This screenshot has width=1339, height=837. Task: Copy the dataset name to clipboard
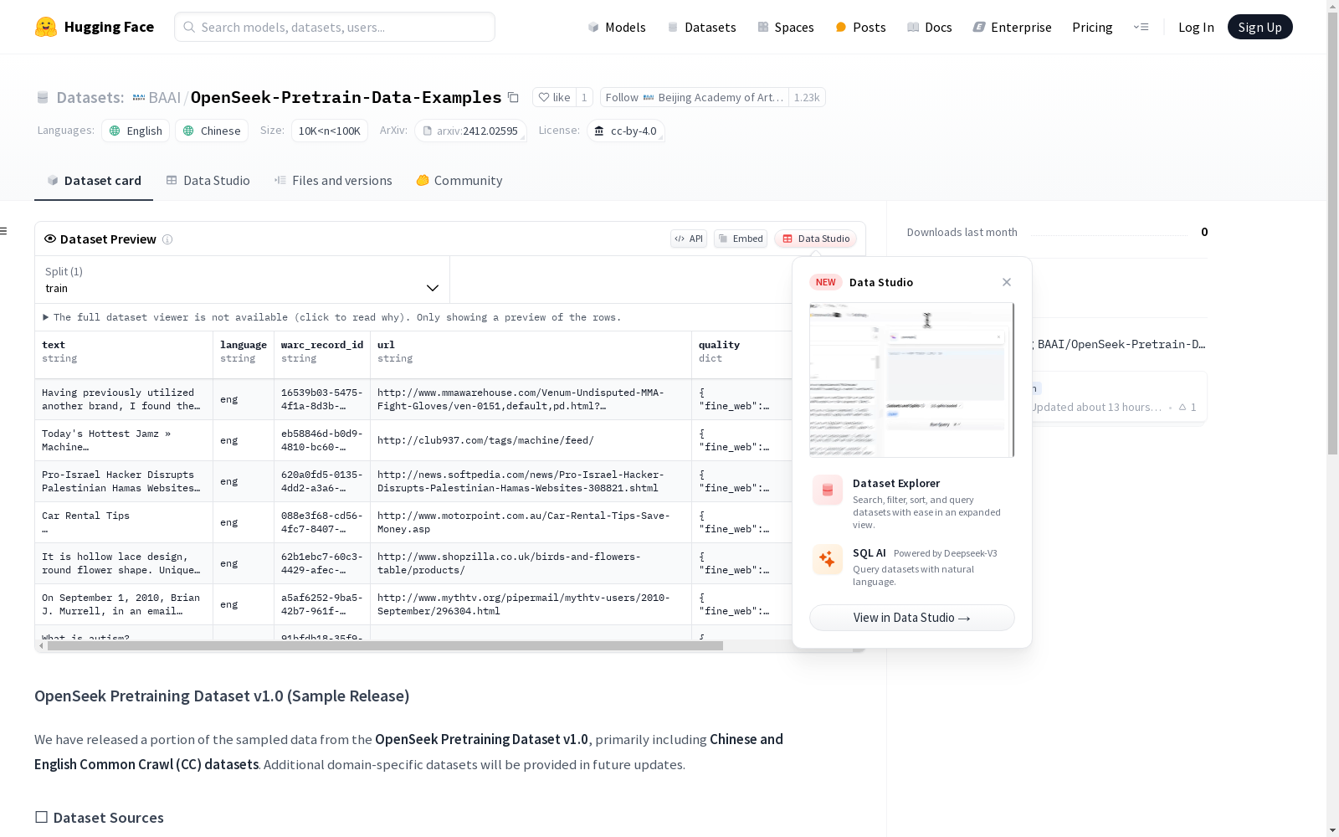click(513, 97)
